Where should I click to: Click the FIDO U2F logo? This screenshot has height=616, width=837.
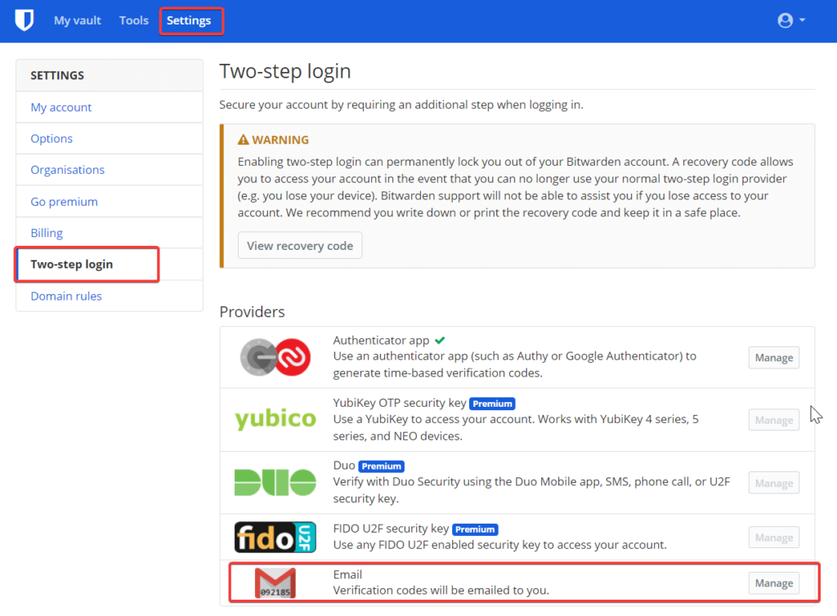(275, 537)
